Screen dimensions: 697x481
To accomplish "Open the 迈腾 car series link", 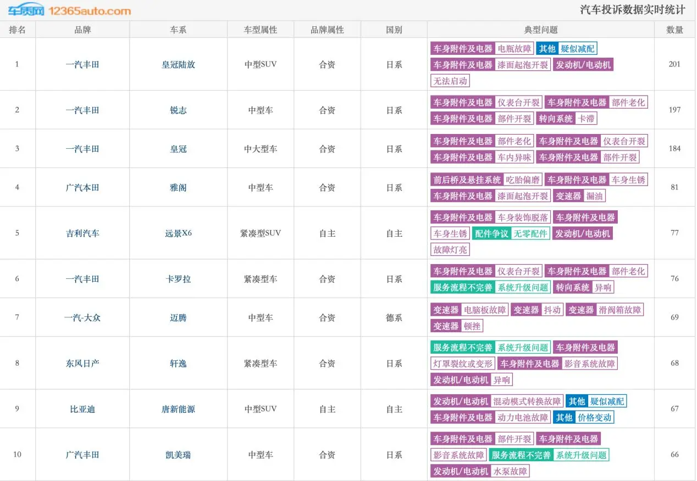I will point(178,317).
